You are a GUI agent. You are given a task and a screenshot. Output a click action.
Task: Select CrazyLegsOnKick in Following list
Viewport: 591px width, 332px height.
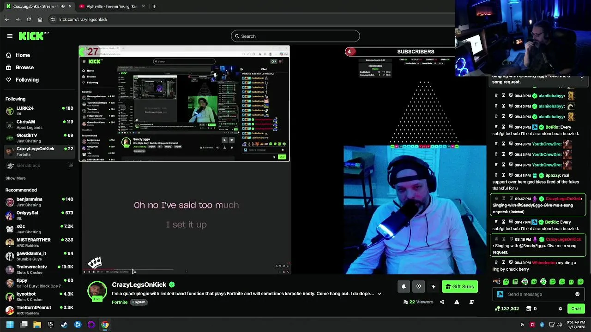[39, 151]
